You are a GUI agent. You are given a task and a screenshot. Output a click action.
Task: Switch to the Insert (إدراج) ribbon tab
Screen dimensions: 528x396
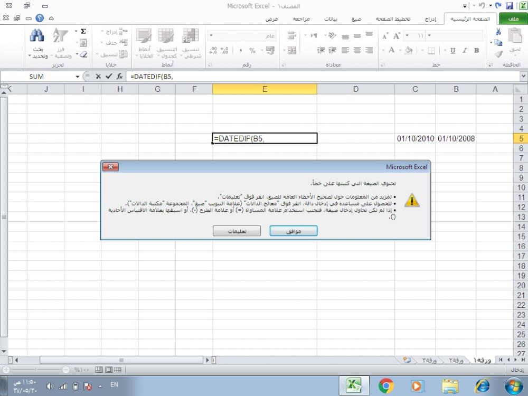point(430,19)
